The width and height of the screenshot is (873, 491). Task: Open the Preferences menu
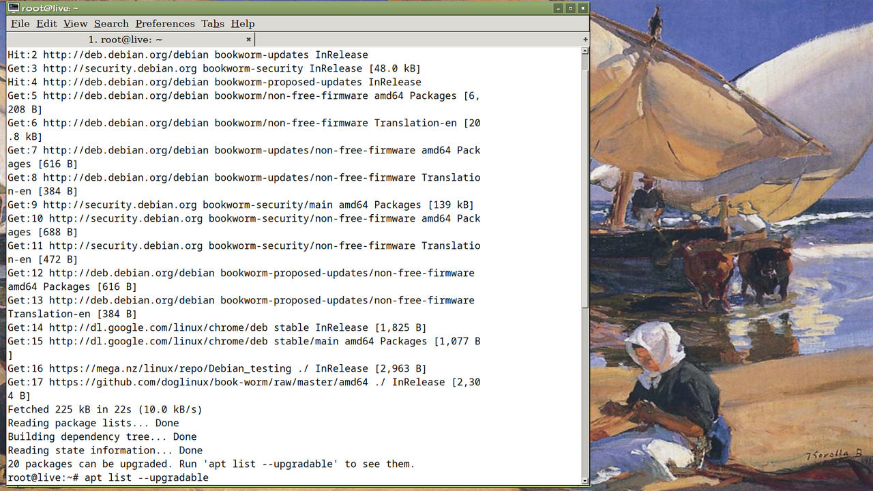tap(165, 23)
